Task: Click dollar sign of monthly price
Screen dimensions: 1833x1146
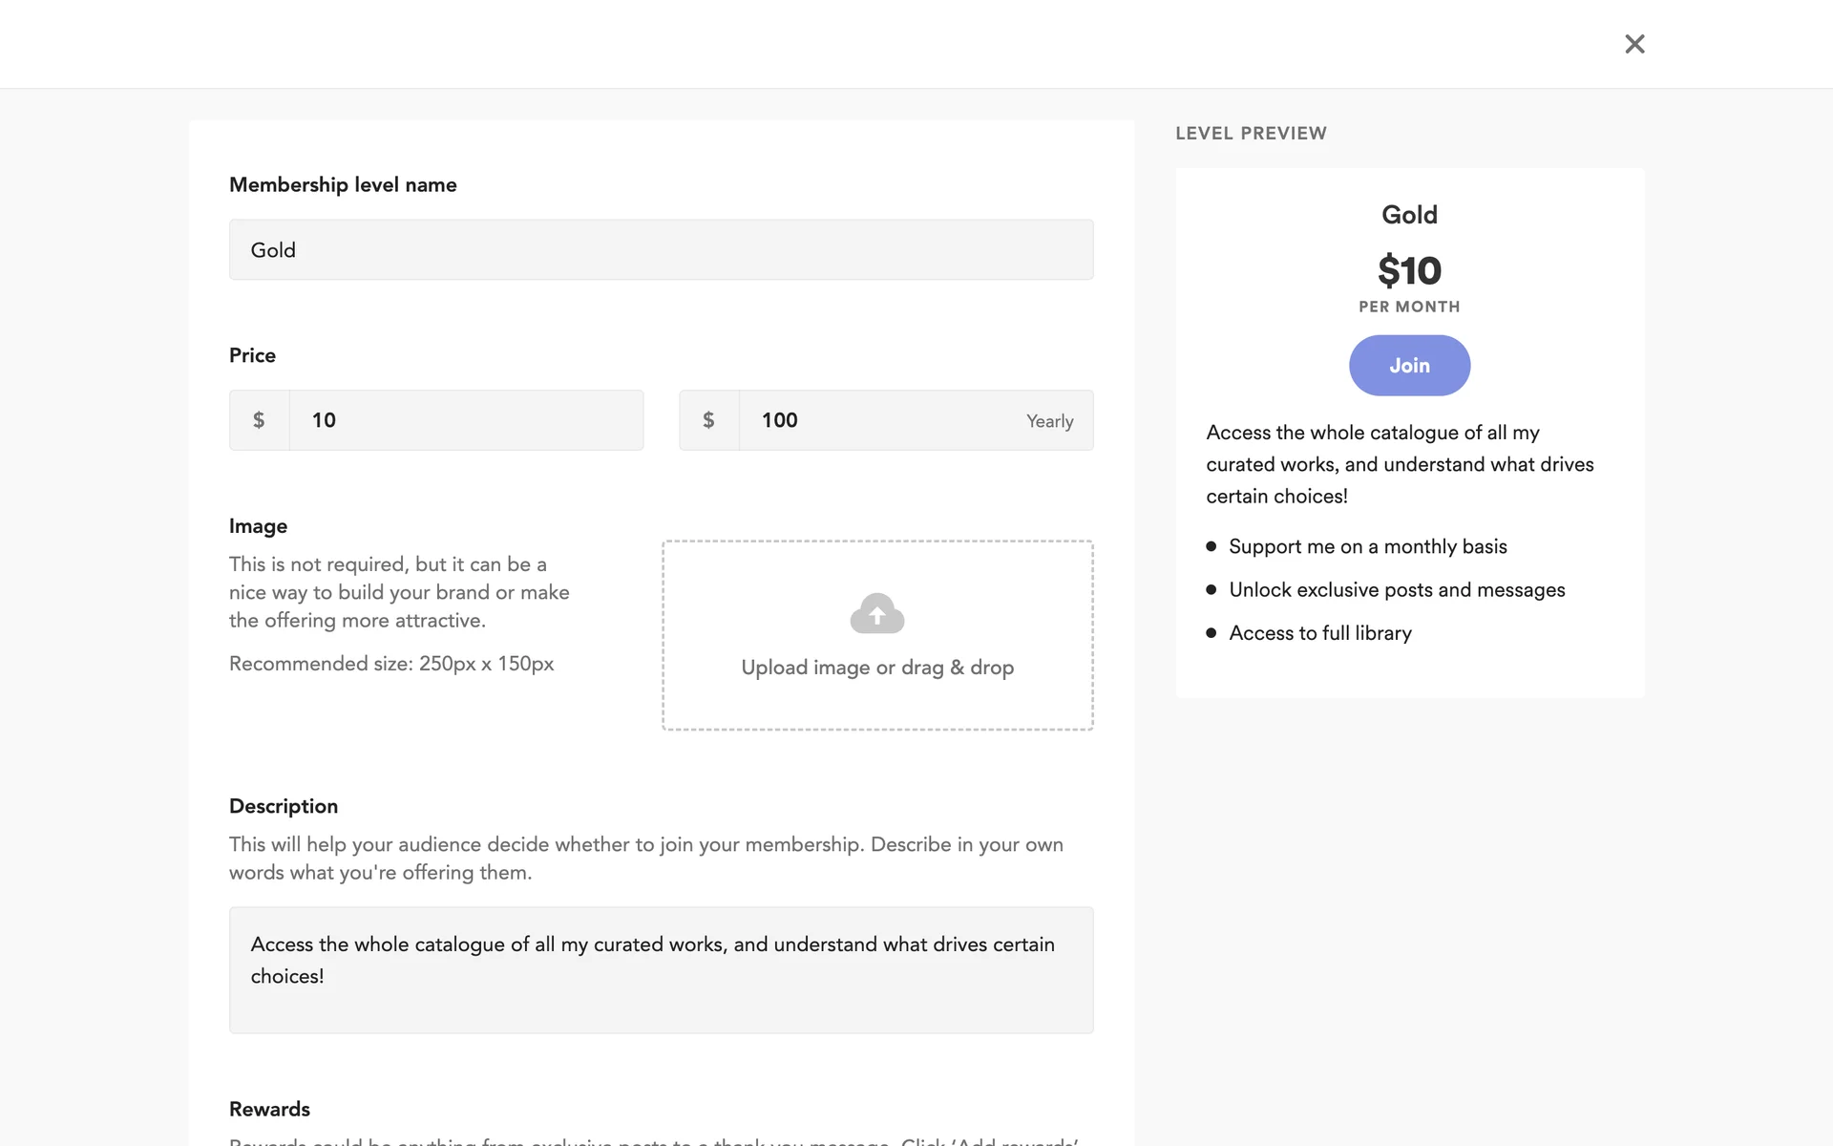Action: (x=259, y=420)
